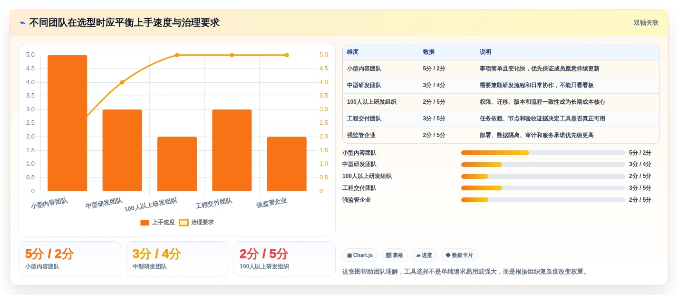Select the 小型内容团队 table row name
The image size is (678, 295).
coord(364,69)
